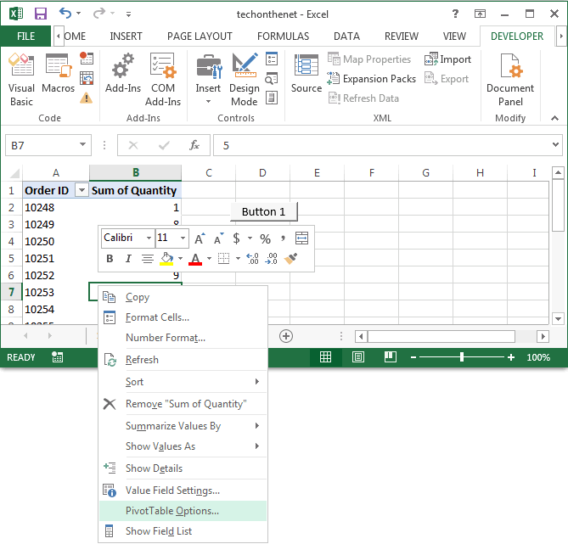The image size is (568, 544).
Task: Click the Source XML pane icon
Action: [306, 74]
